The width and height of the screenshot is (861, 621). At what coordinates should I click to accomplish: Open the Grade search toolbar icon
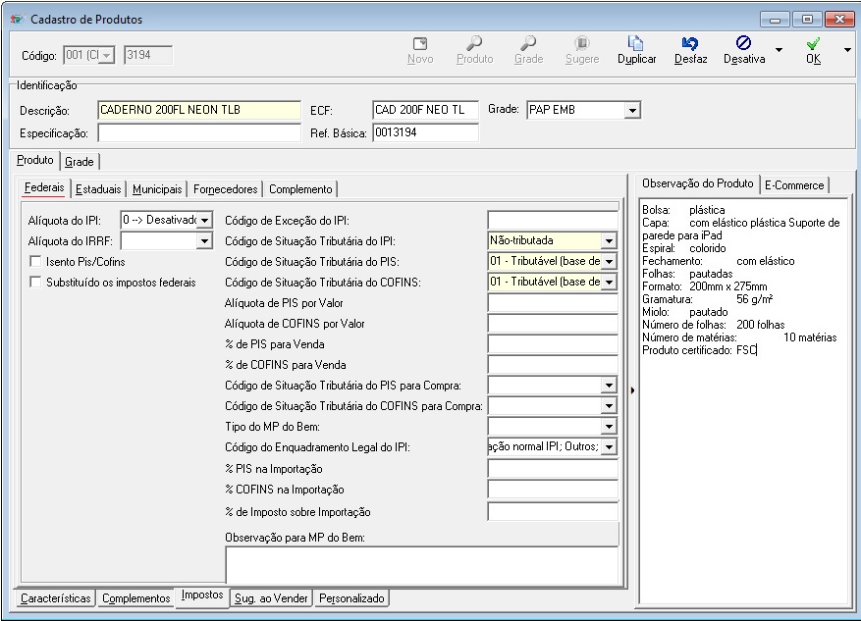click(x=528, y=43)
